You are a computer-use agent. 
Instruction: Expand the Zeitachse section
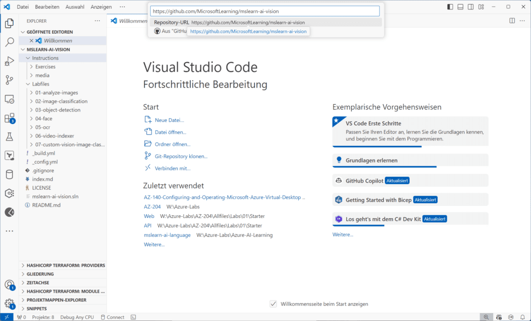[63, 283]
